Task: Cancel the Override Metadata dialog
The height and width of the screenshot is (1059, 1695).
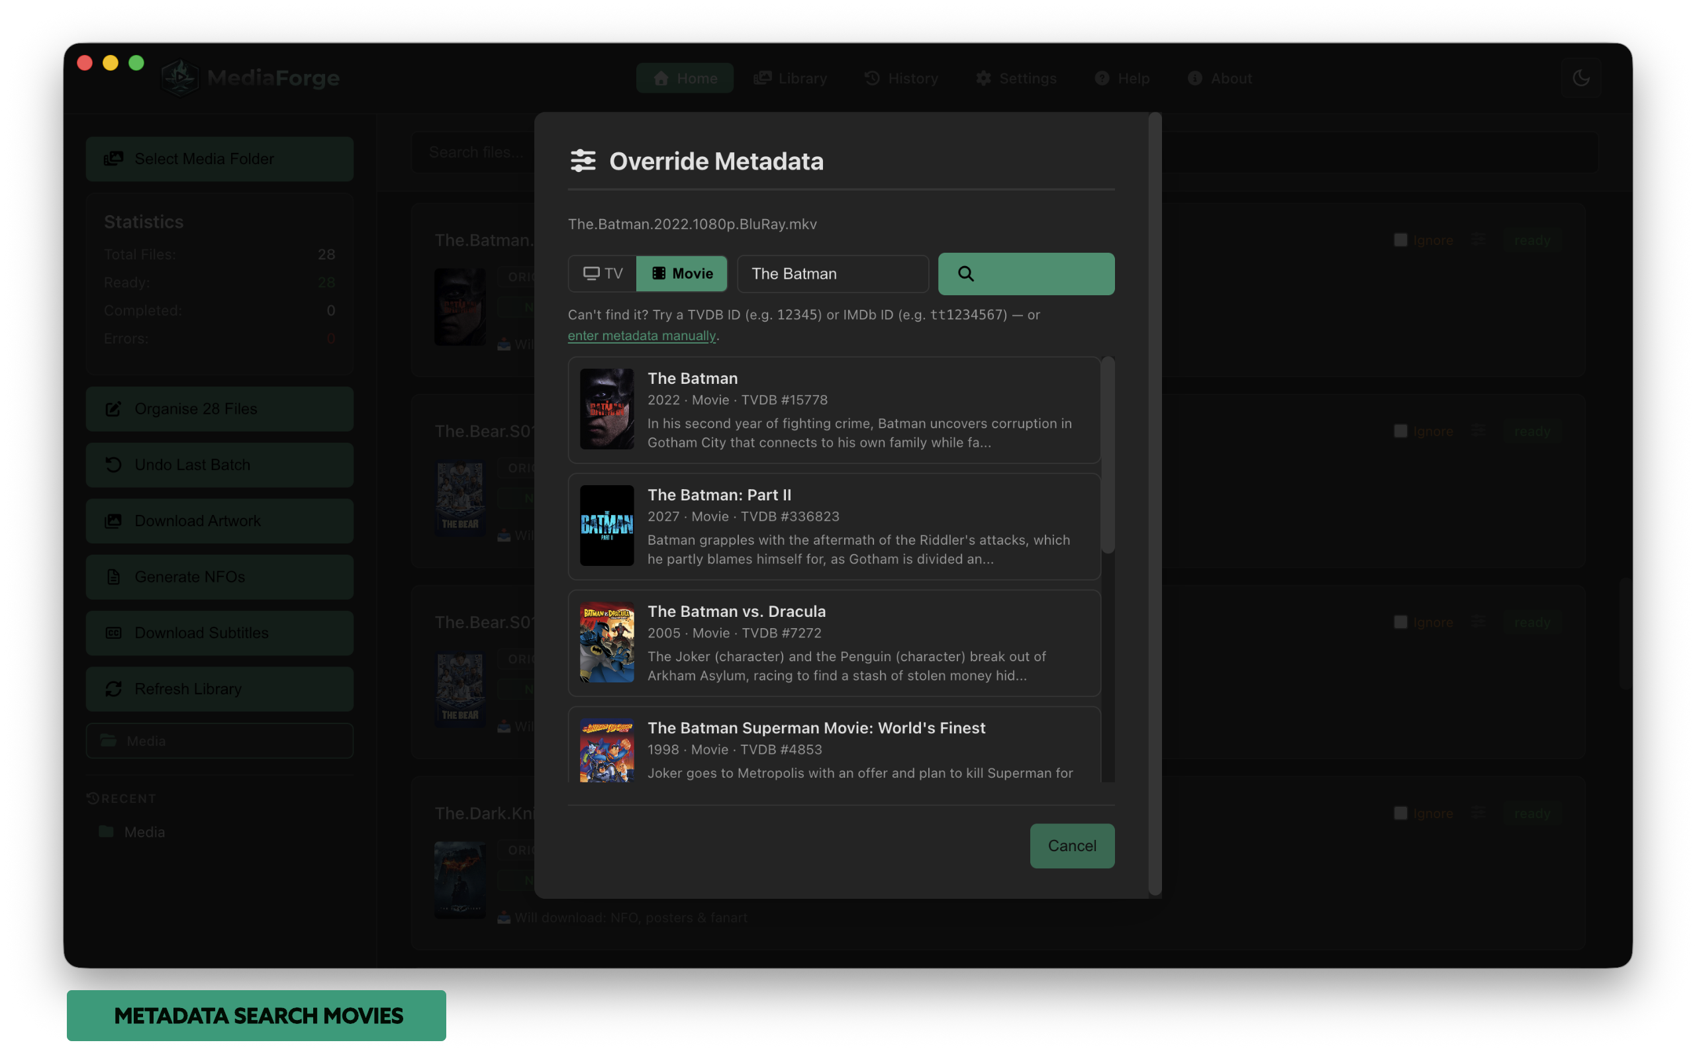Action: point(1072,845)
